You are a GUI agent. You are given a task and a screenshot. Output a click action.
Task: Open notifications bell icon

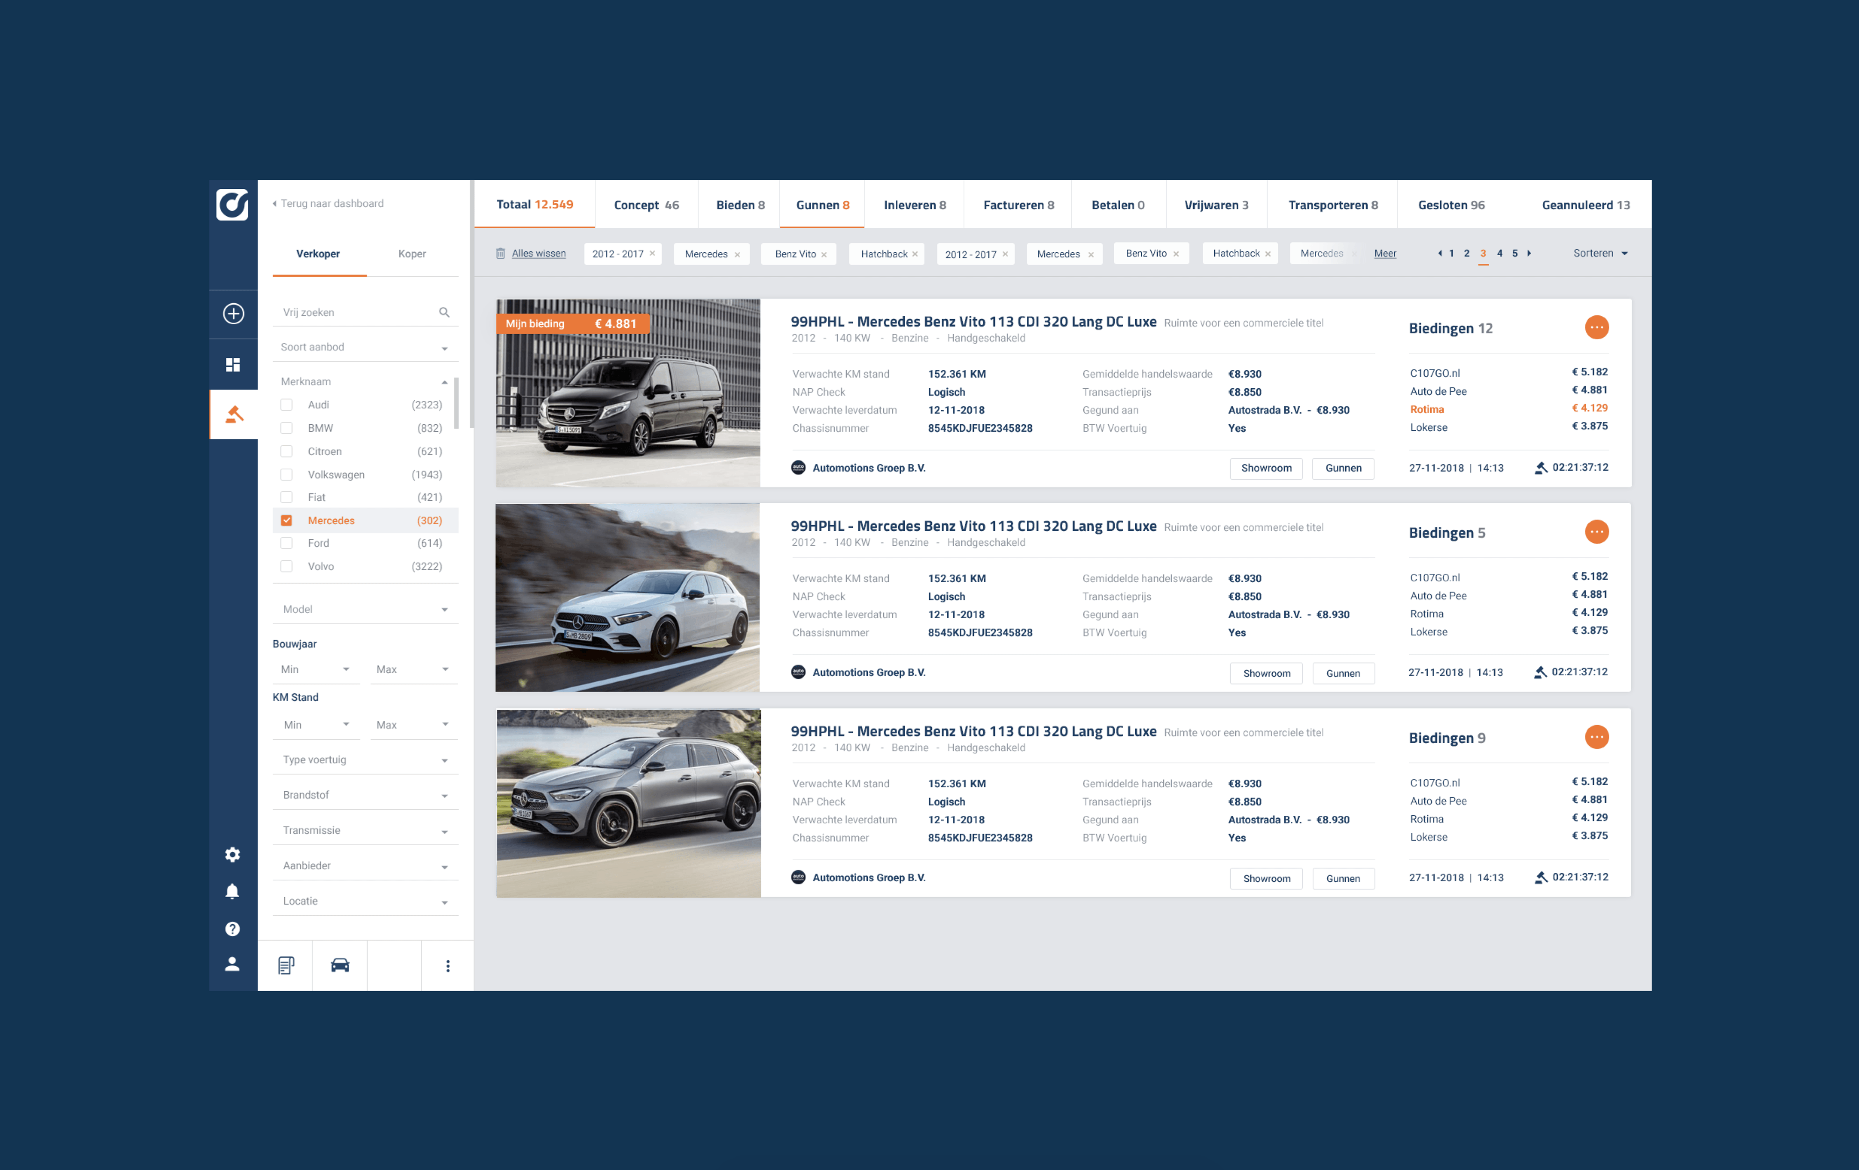(x=232, y=892)
